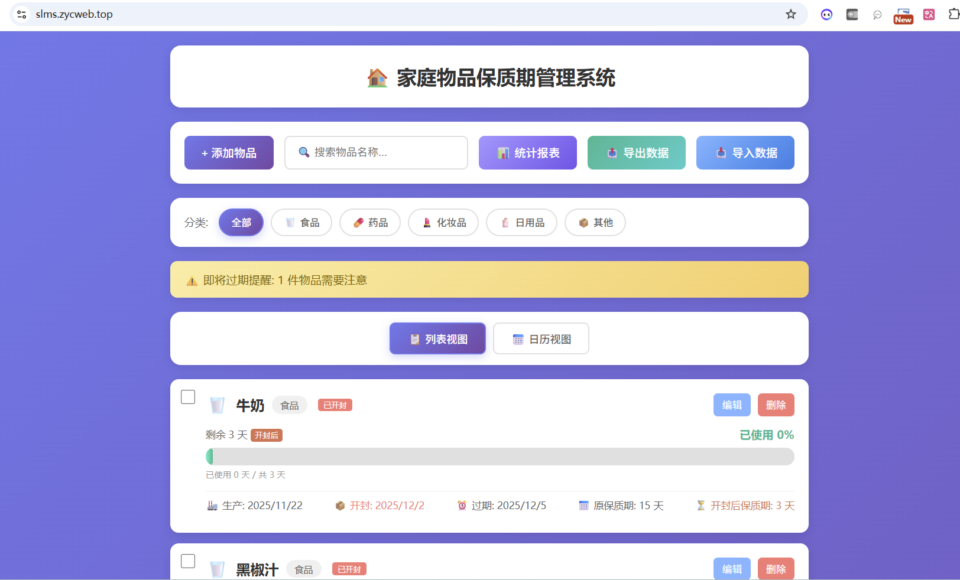Filter items by 化妆品 category
The image size is (960, 580).
443,223
